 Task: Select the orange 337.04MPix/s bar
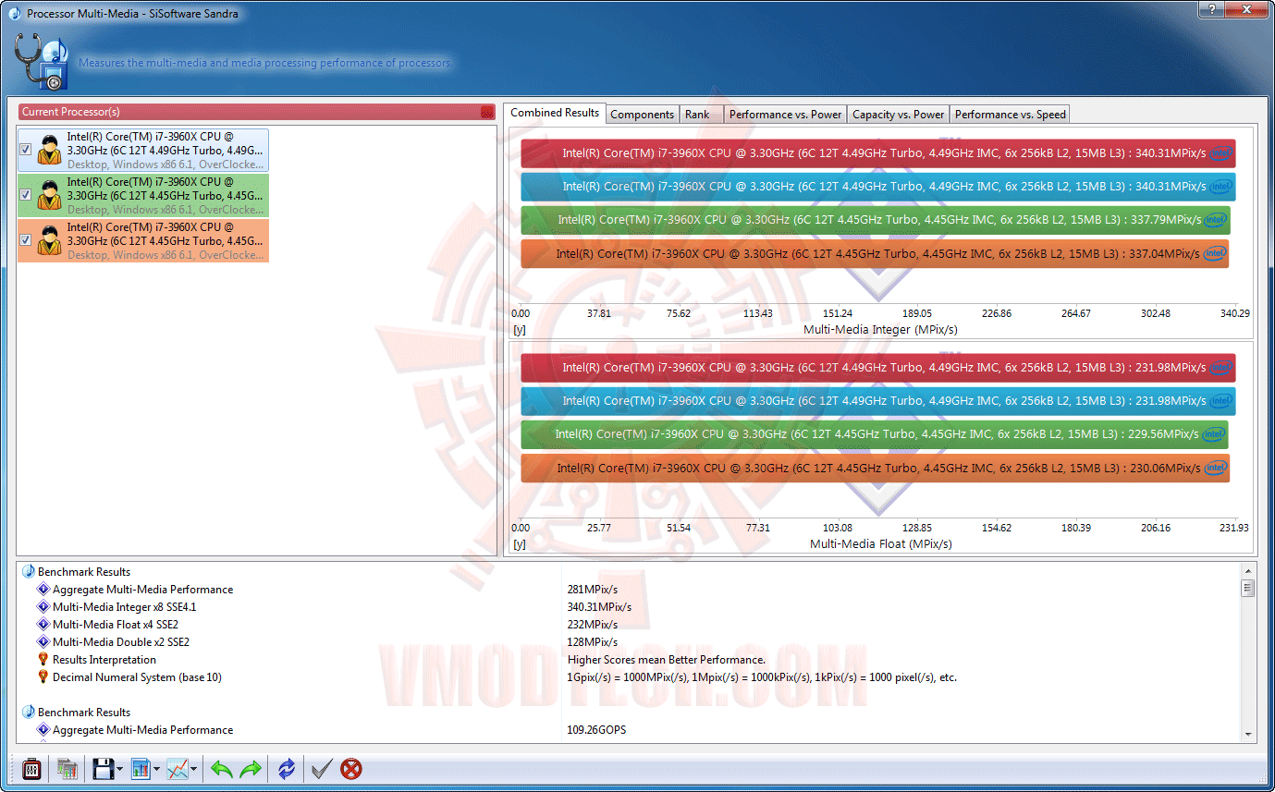point(875,253)
